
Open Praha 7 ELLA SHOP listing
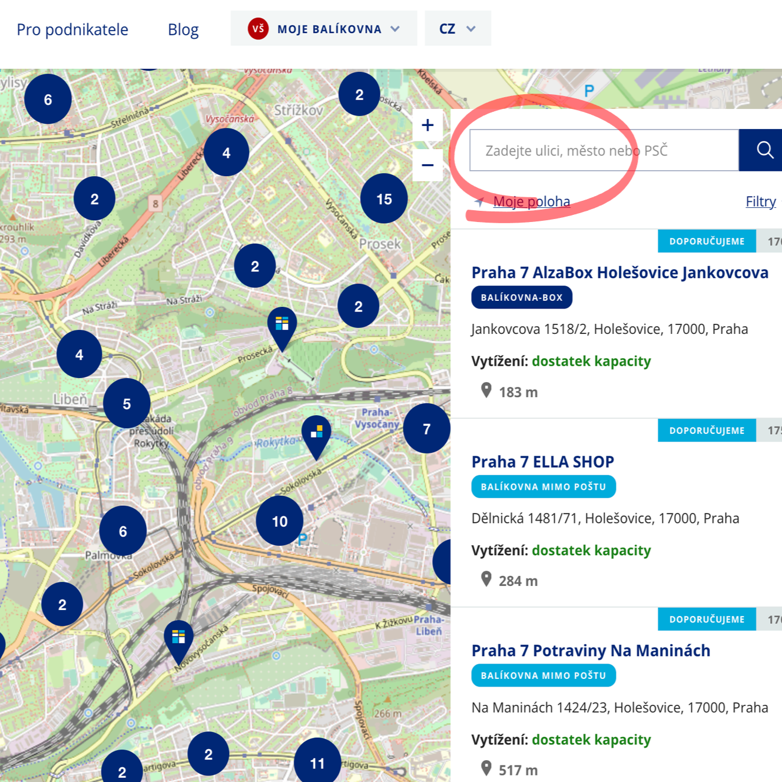coord(542,462)
